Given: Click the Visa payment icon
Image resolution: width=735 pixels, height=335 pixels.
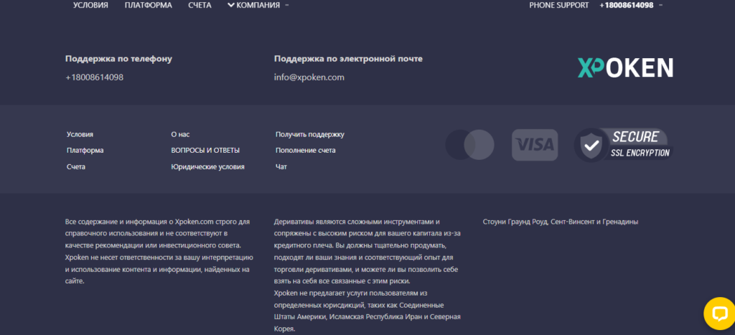Looking at the screenshot, I should click(535, 145).
